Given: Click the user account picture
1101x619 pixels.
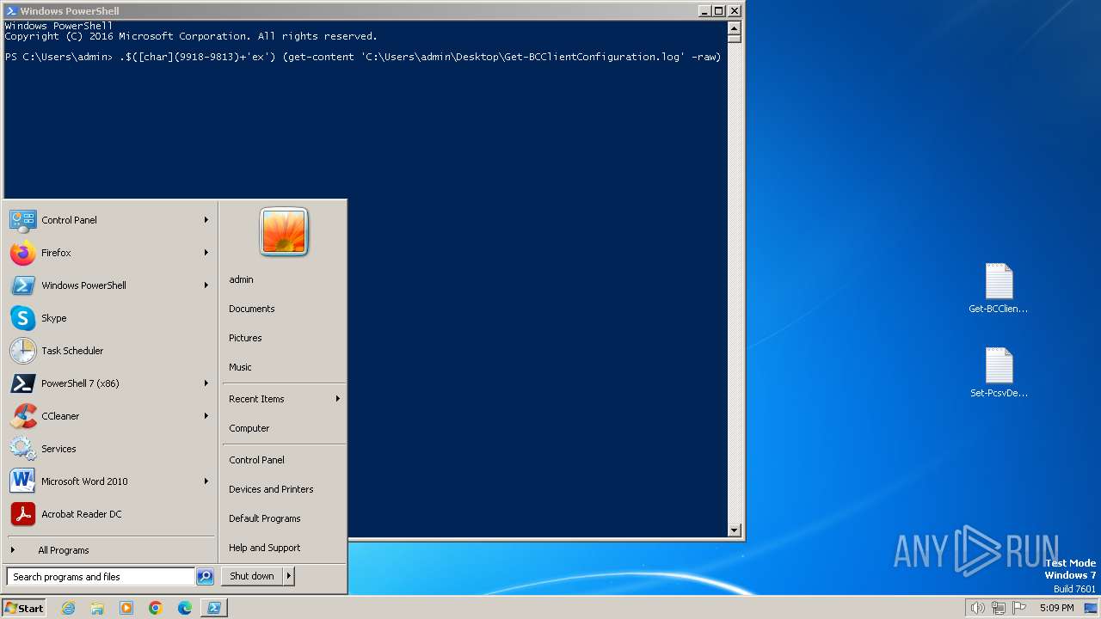Looking at the screenshot, I should coord(284,232).
